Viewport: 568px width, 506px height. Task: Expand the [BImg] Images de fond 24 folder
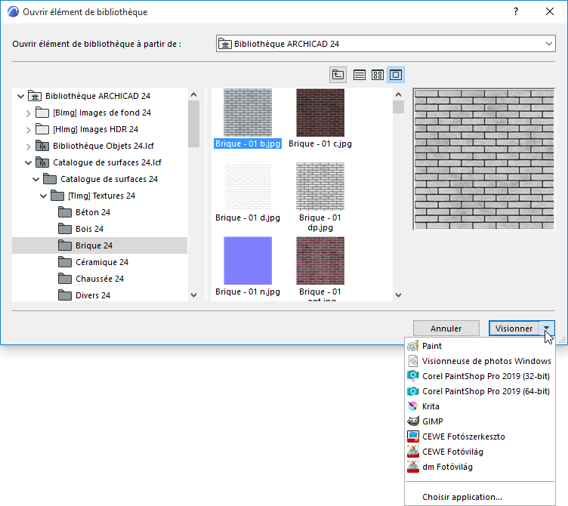[x=28, y=113]
